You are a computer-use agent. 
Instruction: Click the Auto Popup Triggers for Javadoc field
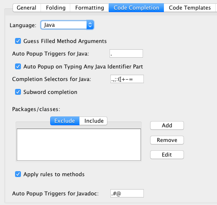127,193
